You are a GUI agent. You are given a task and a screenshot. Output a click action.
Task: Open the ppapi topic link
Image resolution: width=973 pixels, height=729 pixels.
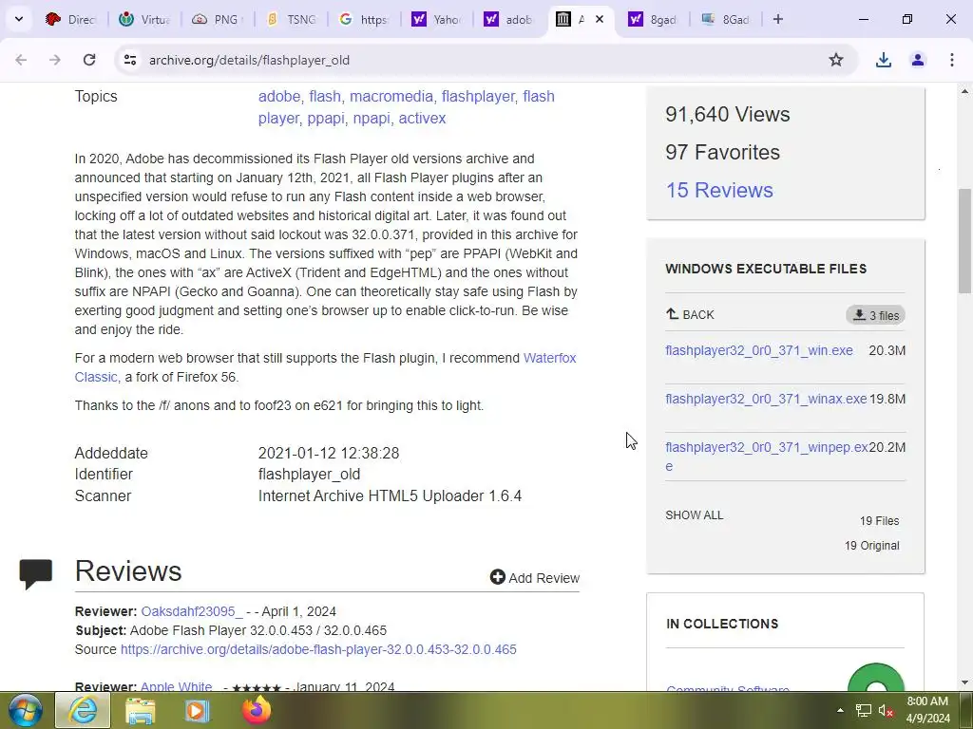click(326, 118)
